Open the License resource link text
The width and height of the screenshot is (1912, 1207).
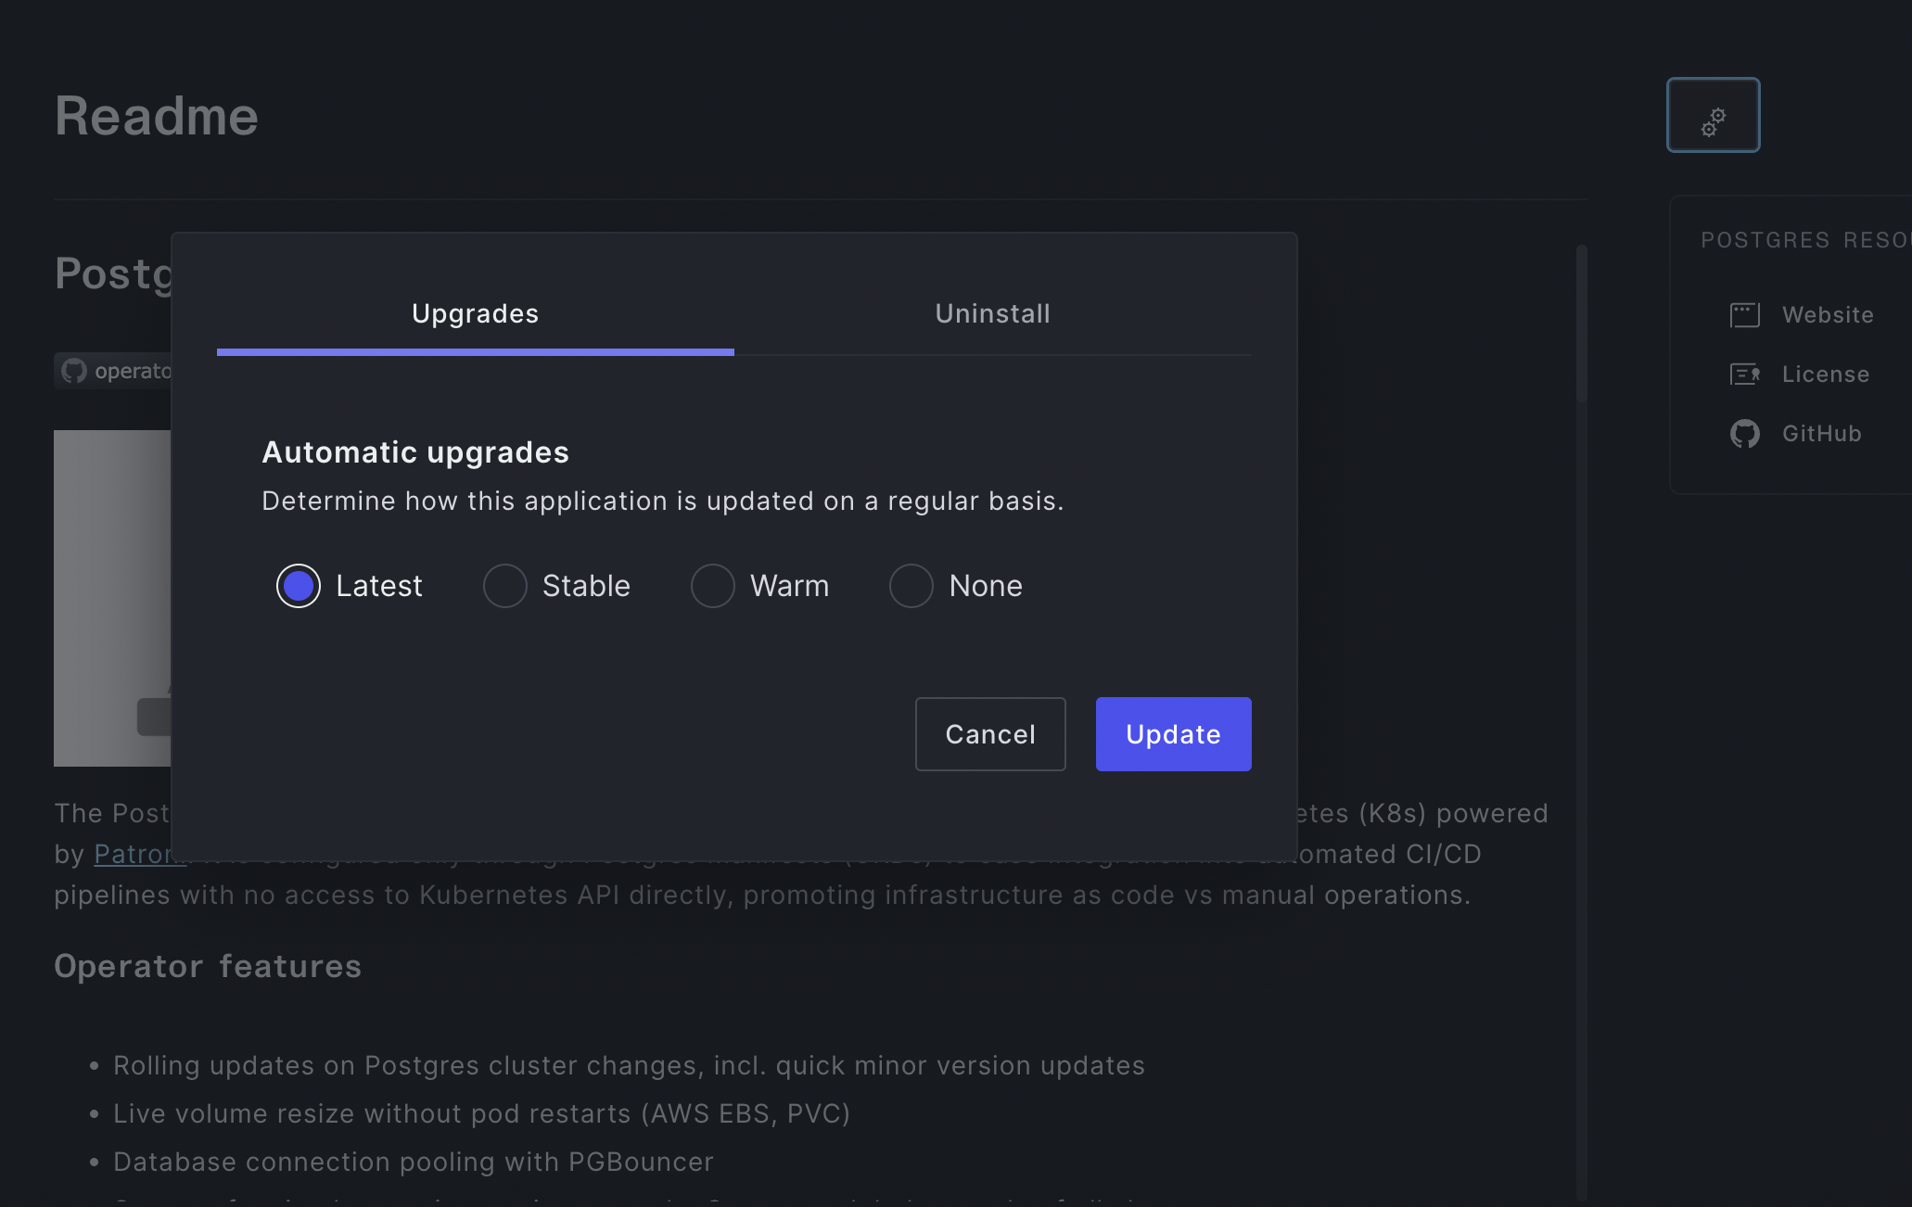click(x=1825, y=375)
